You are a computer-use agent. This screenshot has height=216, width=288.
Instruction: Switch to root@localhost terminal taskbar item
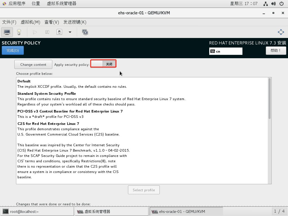click(37, 211)
